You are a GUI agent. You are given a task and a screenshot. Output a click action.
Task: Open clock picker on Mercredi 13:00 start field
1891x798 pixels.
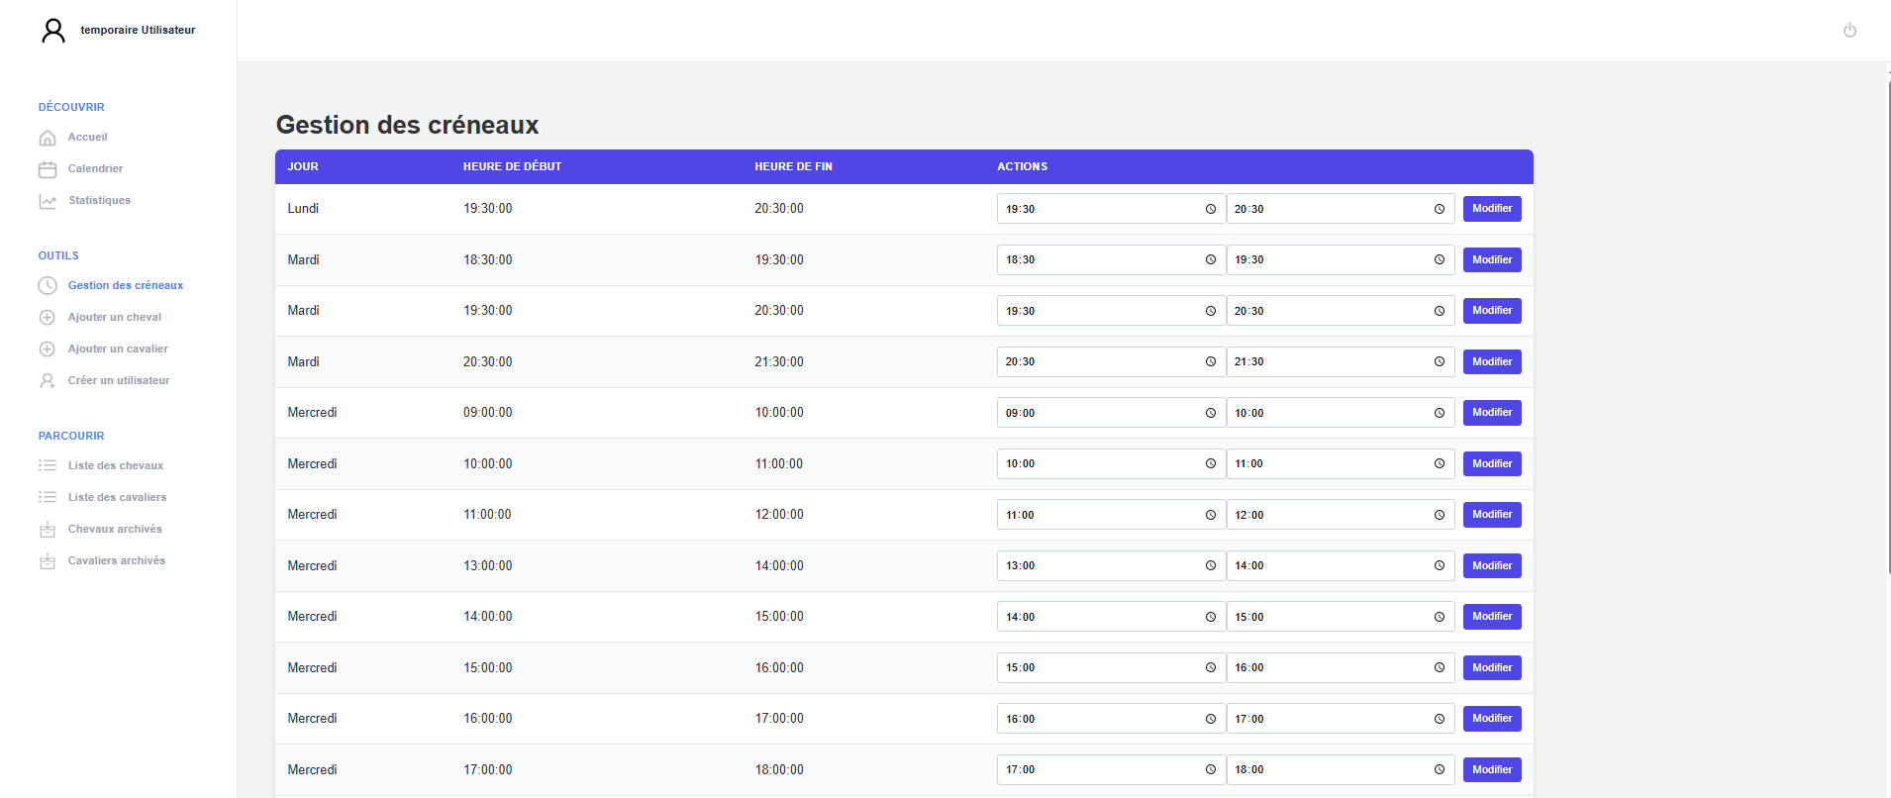pyautogui.click(x=1210, y=565)
